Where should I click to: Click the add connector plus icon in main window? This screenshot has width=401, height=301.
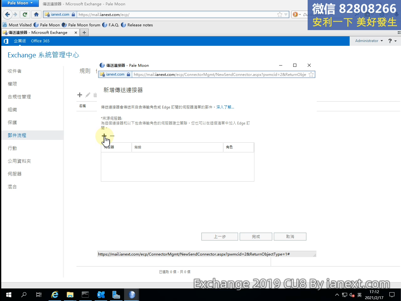[x=80, y=95]
